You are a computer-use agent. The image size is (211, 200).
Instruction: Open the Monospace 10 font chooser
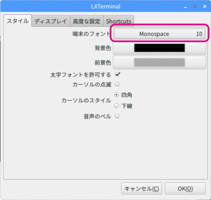point(159,34)
